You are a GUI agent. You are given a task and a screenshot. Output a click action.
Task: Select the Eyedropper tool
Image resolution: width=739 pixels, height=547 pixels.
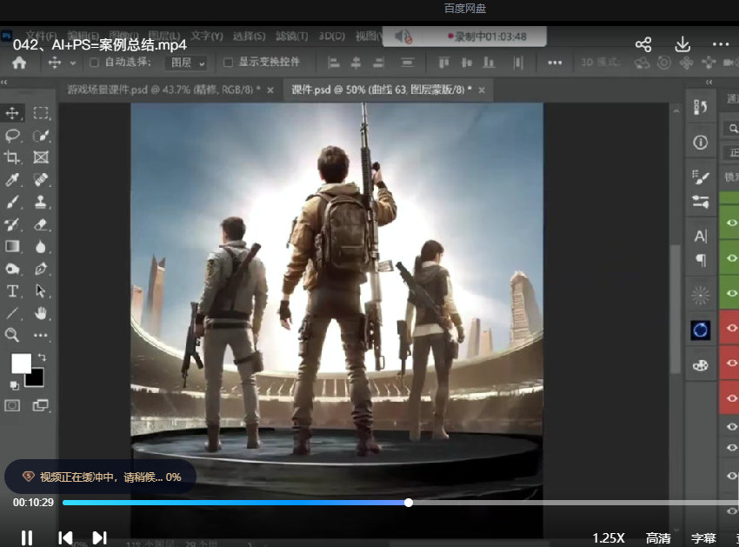coord(12,180)
